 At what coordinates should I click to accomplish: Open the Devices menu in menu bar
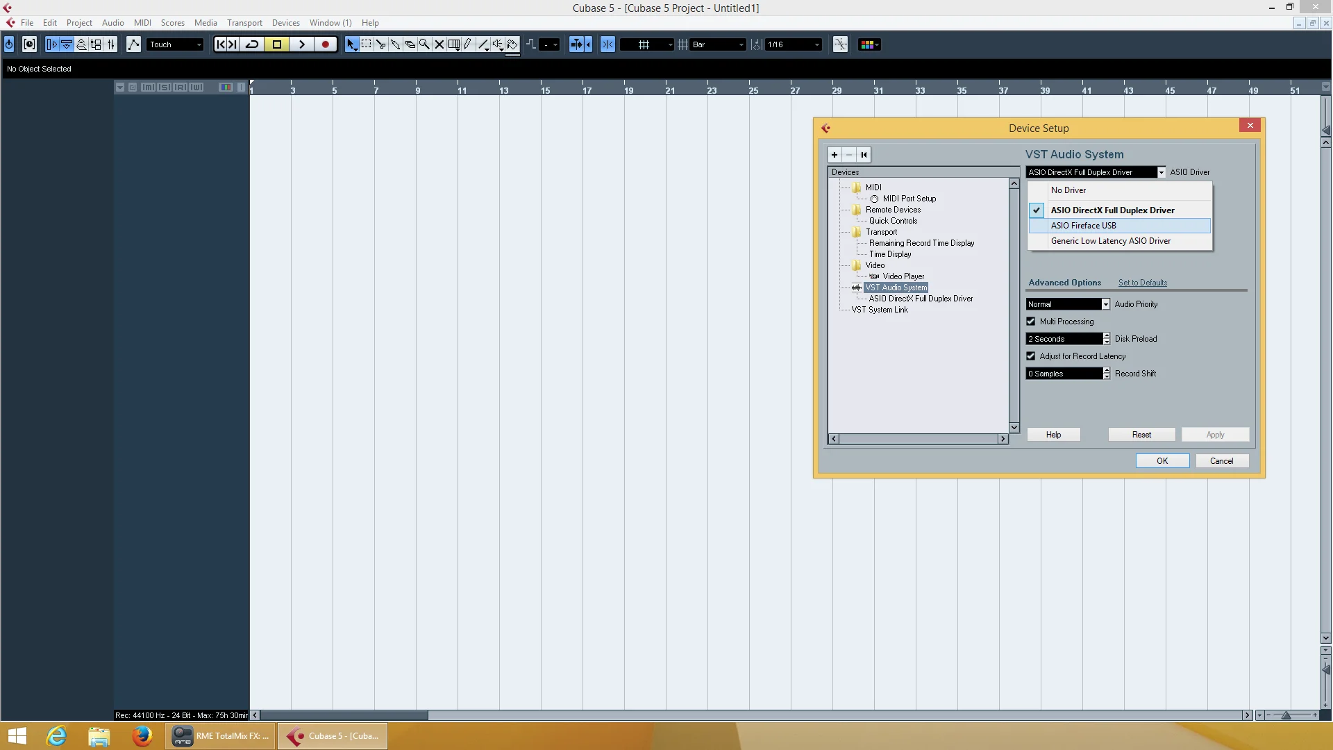pos(285,22)
